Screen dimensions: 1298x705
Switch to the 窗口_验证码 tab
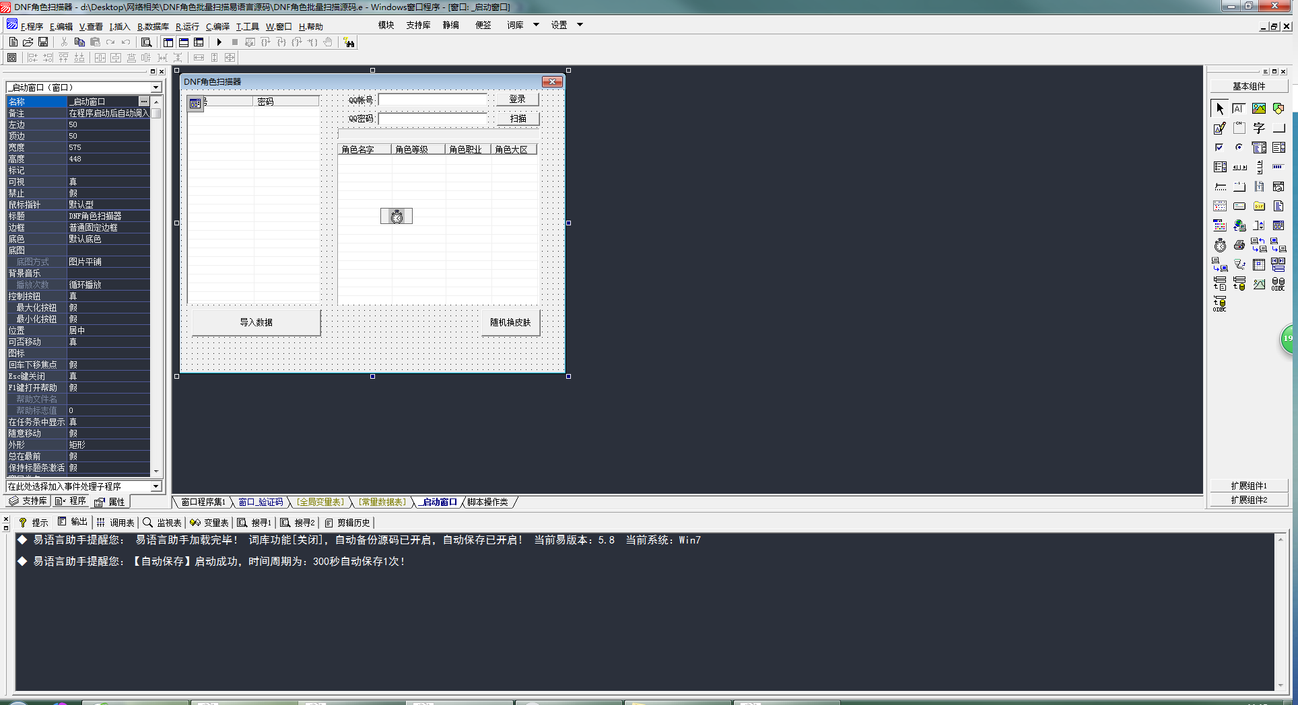click(x=261, y=502)
